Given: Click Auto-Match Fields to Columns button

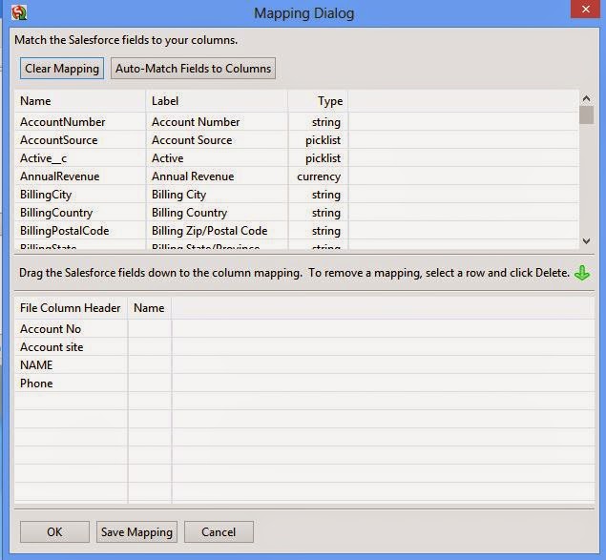Looking at the screenshot, I should tap(193, 69).
